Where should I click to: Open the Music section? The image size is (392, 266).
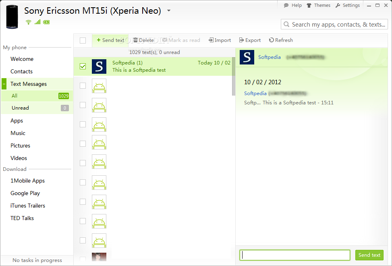tap(18, 133)
